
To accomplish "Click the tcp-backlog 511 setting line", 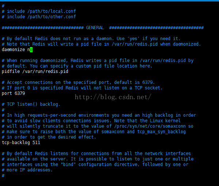I will pos(21,143).
